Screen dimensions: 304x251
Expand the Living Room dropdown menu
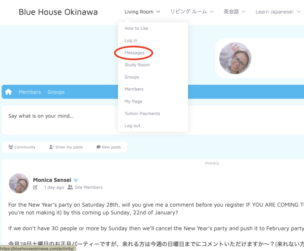click(x=142, y=12)
